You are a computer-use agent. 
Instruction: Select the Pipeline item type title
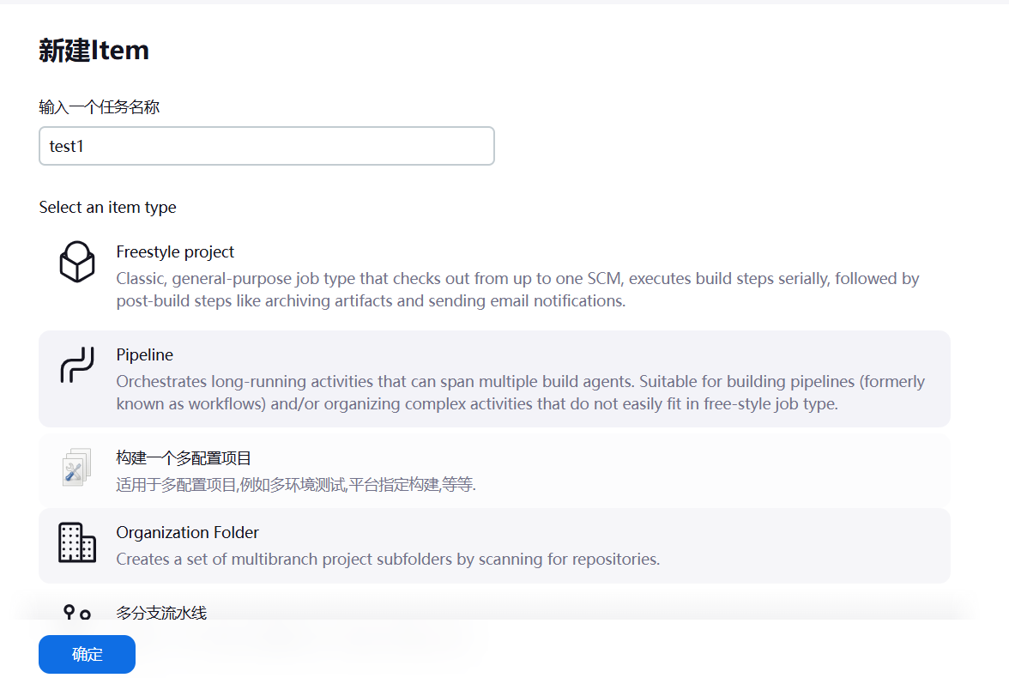pyautogui.click(x=145, y=354)
